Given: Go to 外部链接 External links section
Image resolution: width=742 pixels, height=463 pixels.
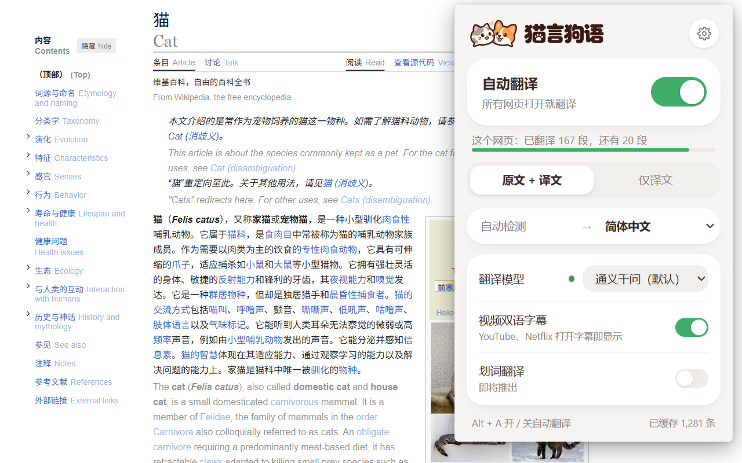Looking at the screenshot, I should click(x=77, y=400).
